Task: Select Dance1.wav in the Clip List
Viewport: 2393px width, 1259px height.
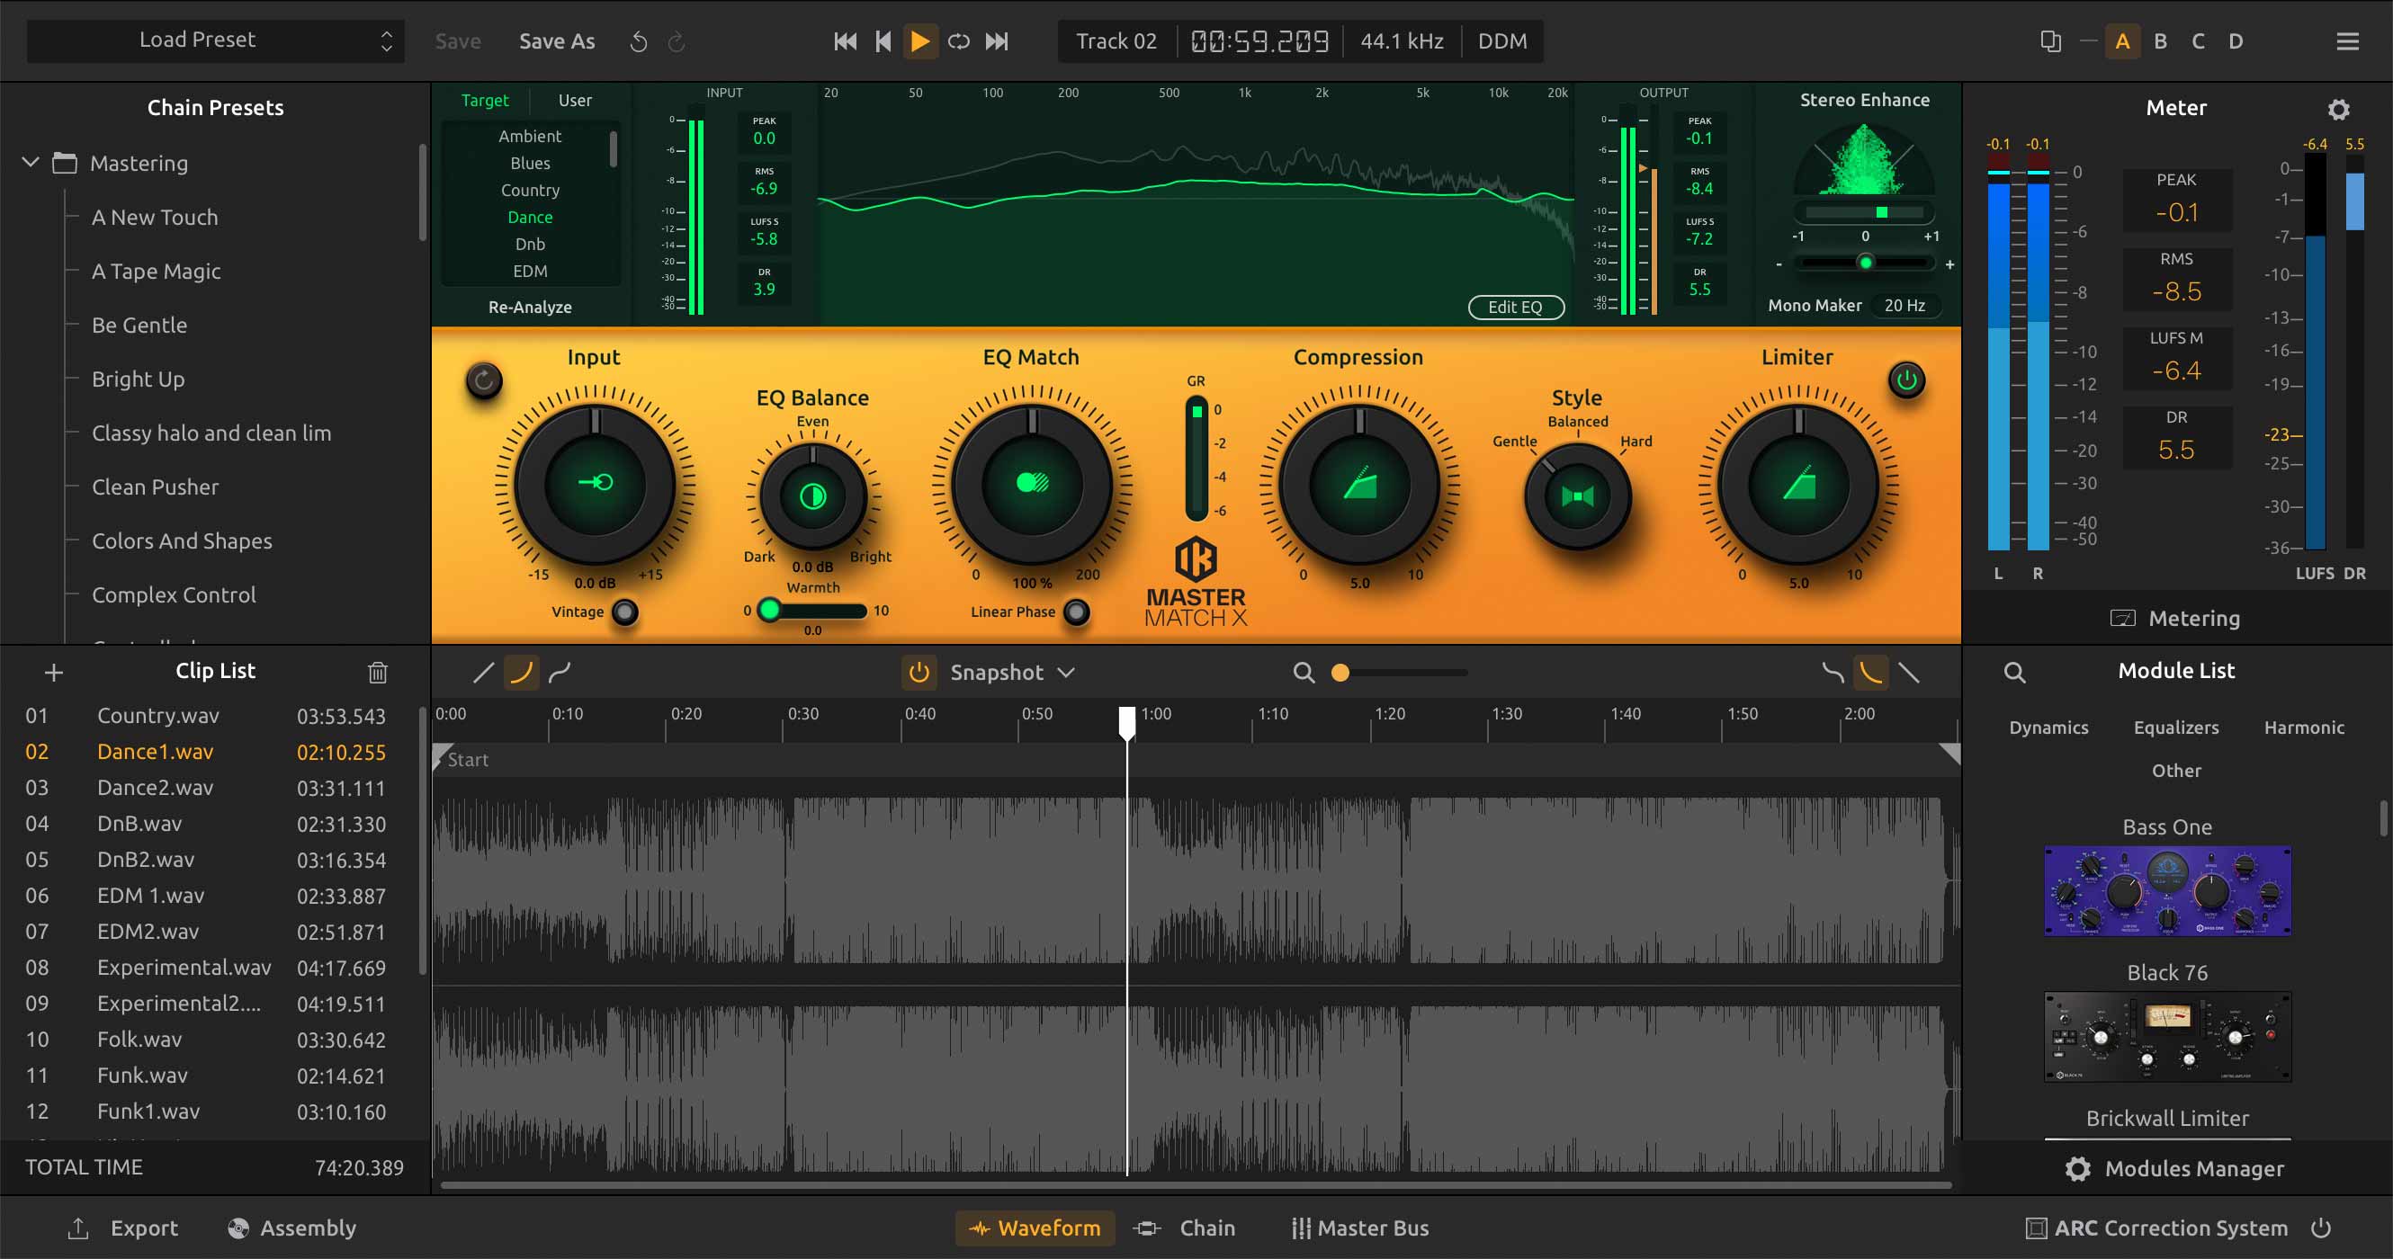Action: click(155, 751)
